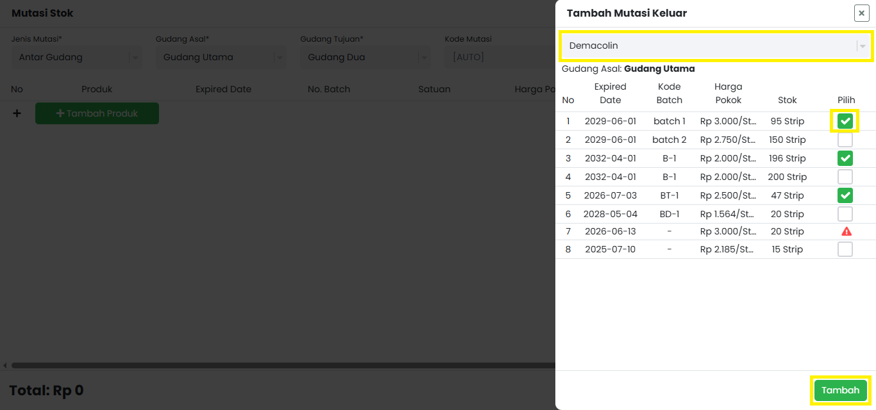Click the Tambah Produk button
The height and width of the screenshot is (410, 876).
point(97,113)
